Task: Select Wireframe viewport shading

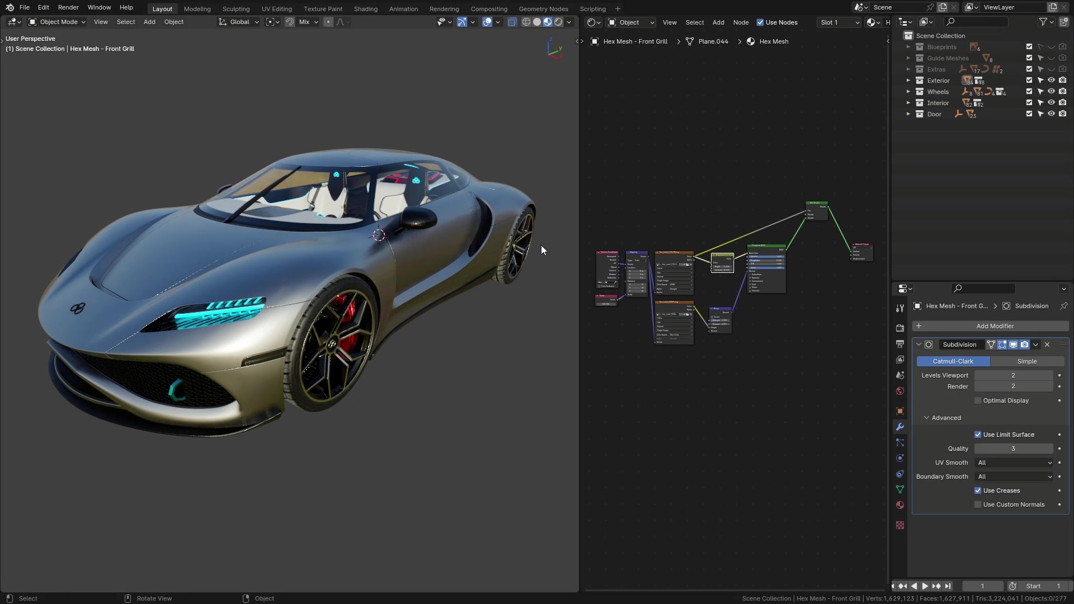Action: coord(526,22)
